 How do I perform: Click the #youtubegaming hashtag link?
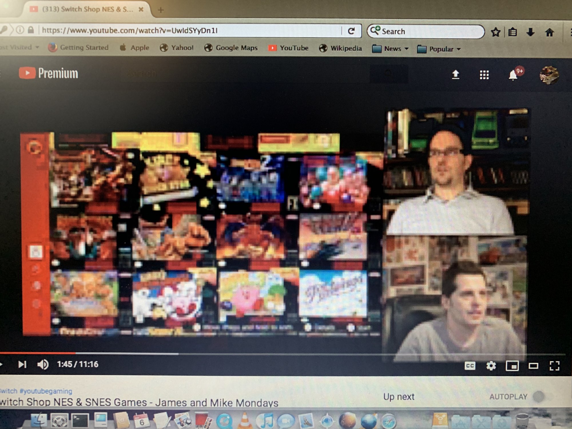click(x=46, y=391)
